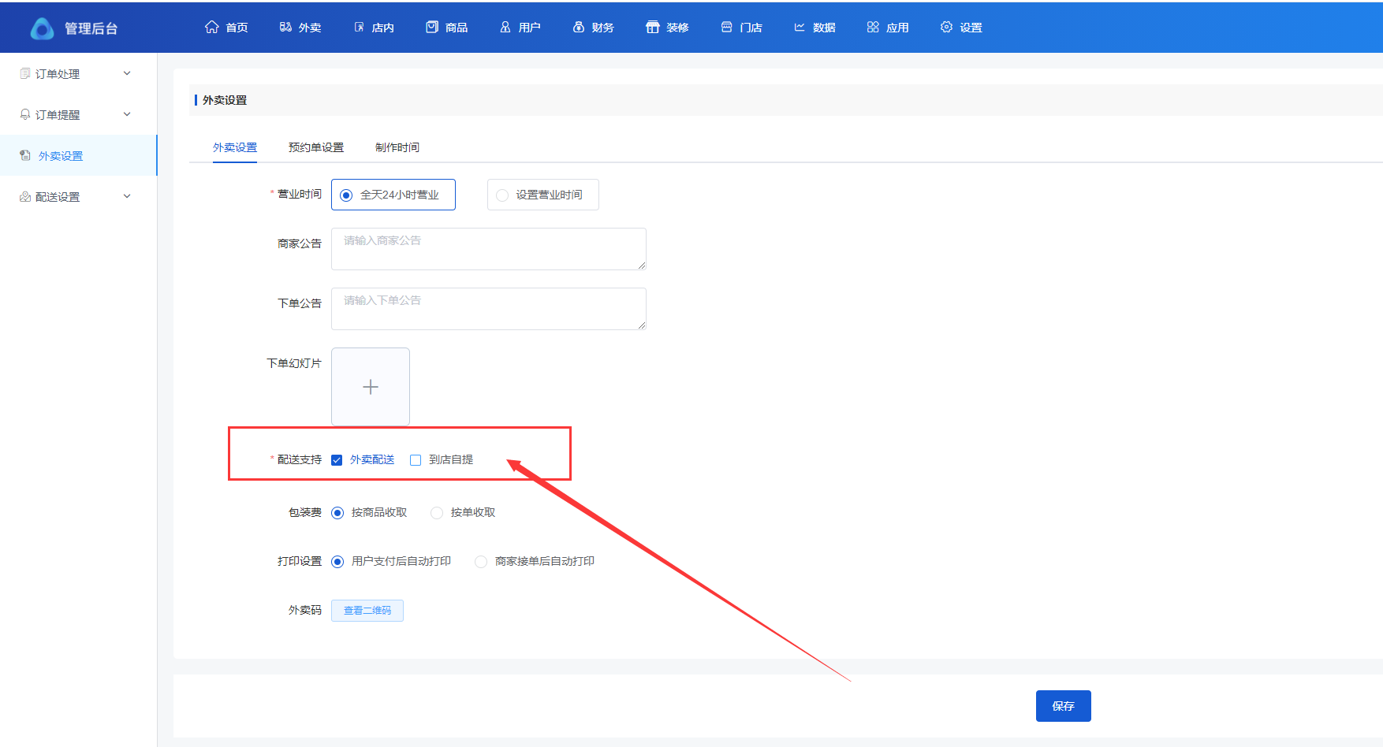Click the 装修 storefront icon in navbar
This screenshot has width=1383, height=747.
pyautogui.click(x=652, y=27)
